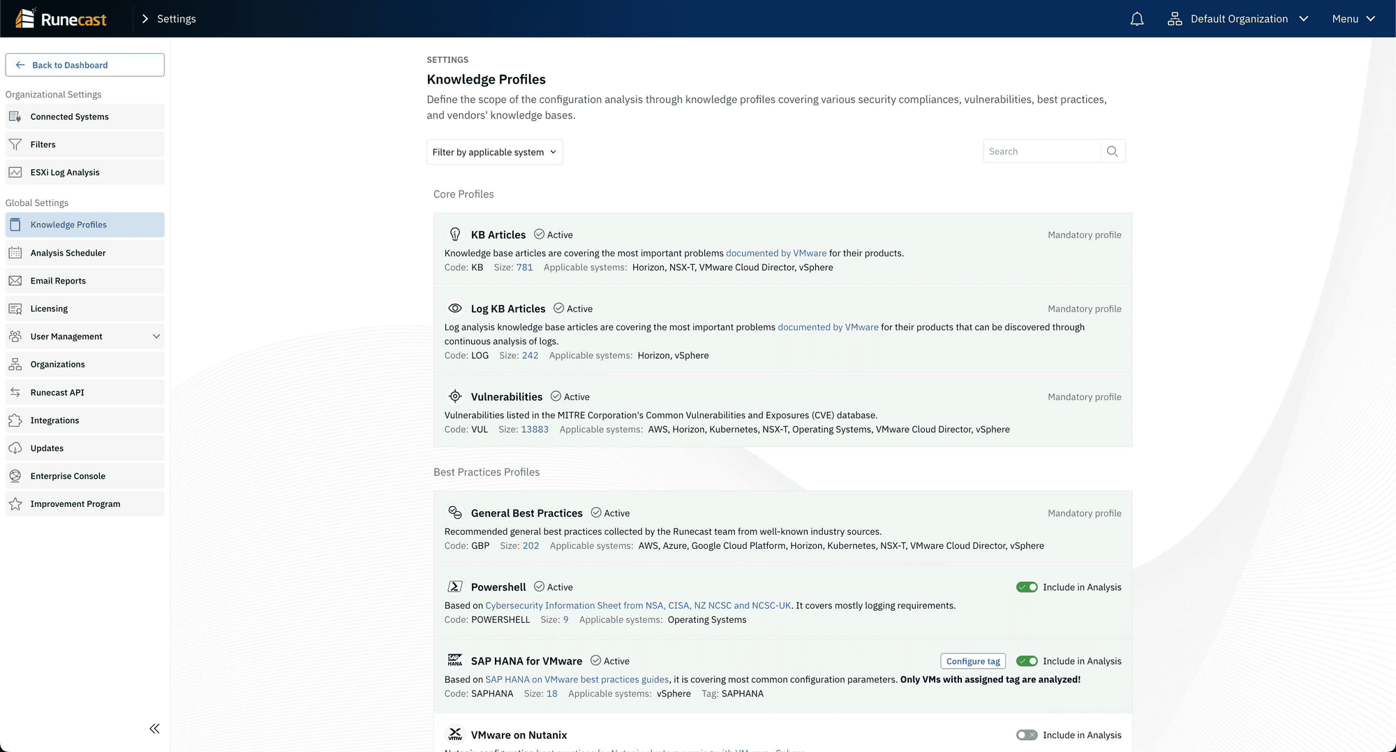The height and width of the screenshot is (752, 1396).
Task: Click the Email Reports envelope icon
Action: coord(15,281)
